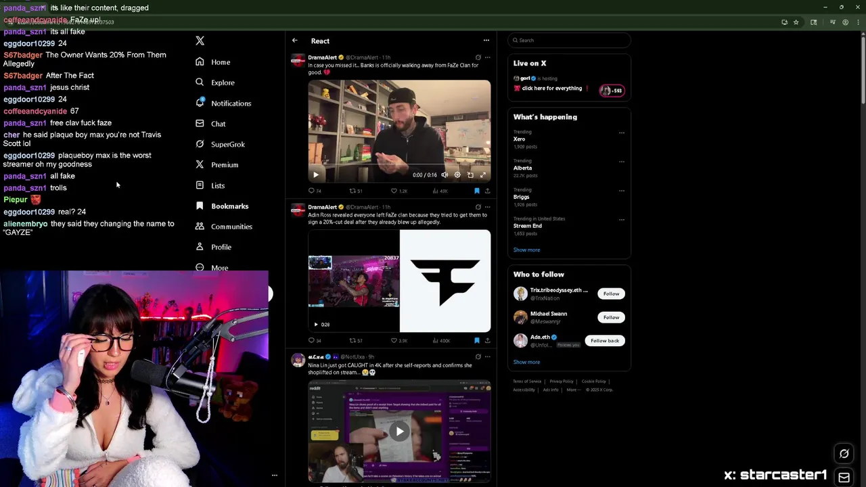This screenshot has width=866, height=487.
Task: Open the X logo home link
Action: tap(200, 41)
